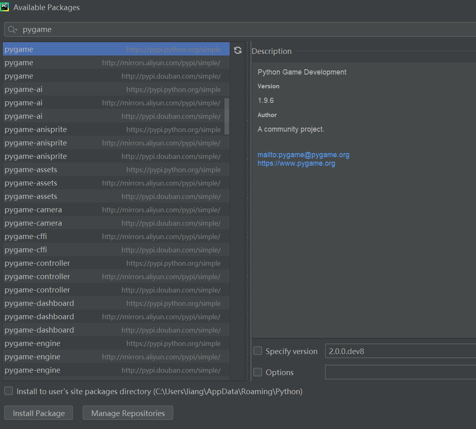The height and width of the screenshot is (429, 476).
Task: Open the https://www.pygame.org link
Action: [296, 163]
